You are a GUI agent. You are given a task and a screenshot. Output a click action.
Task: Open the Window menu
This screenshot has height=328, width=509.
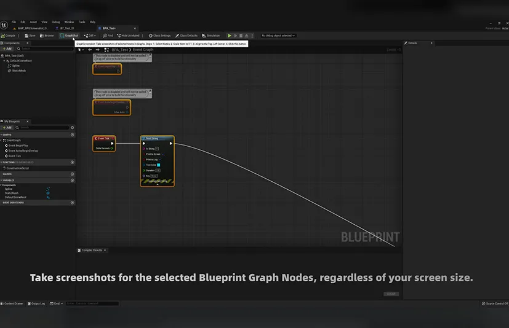(x=69, y=22)
